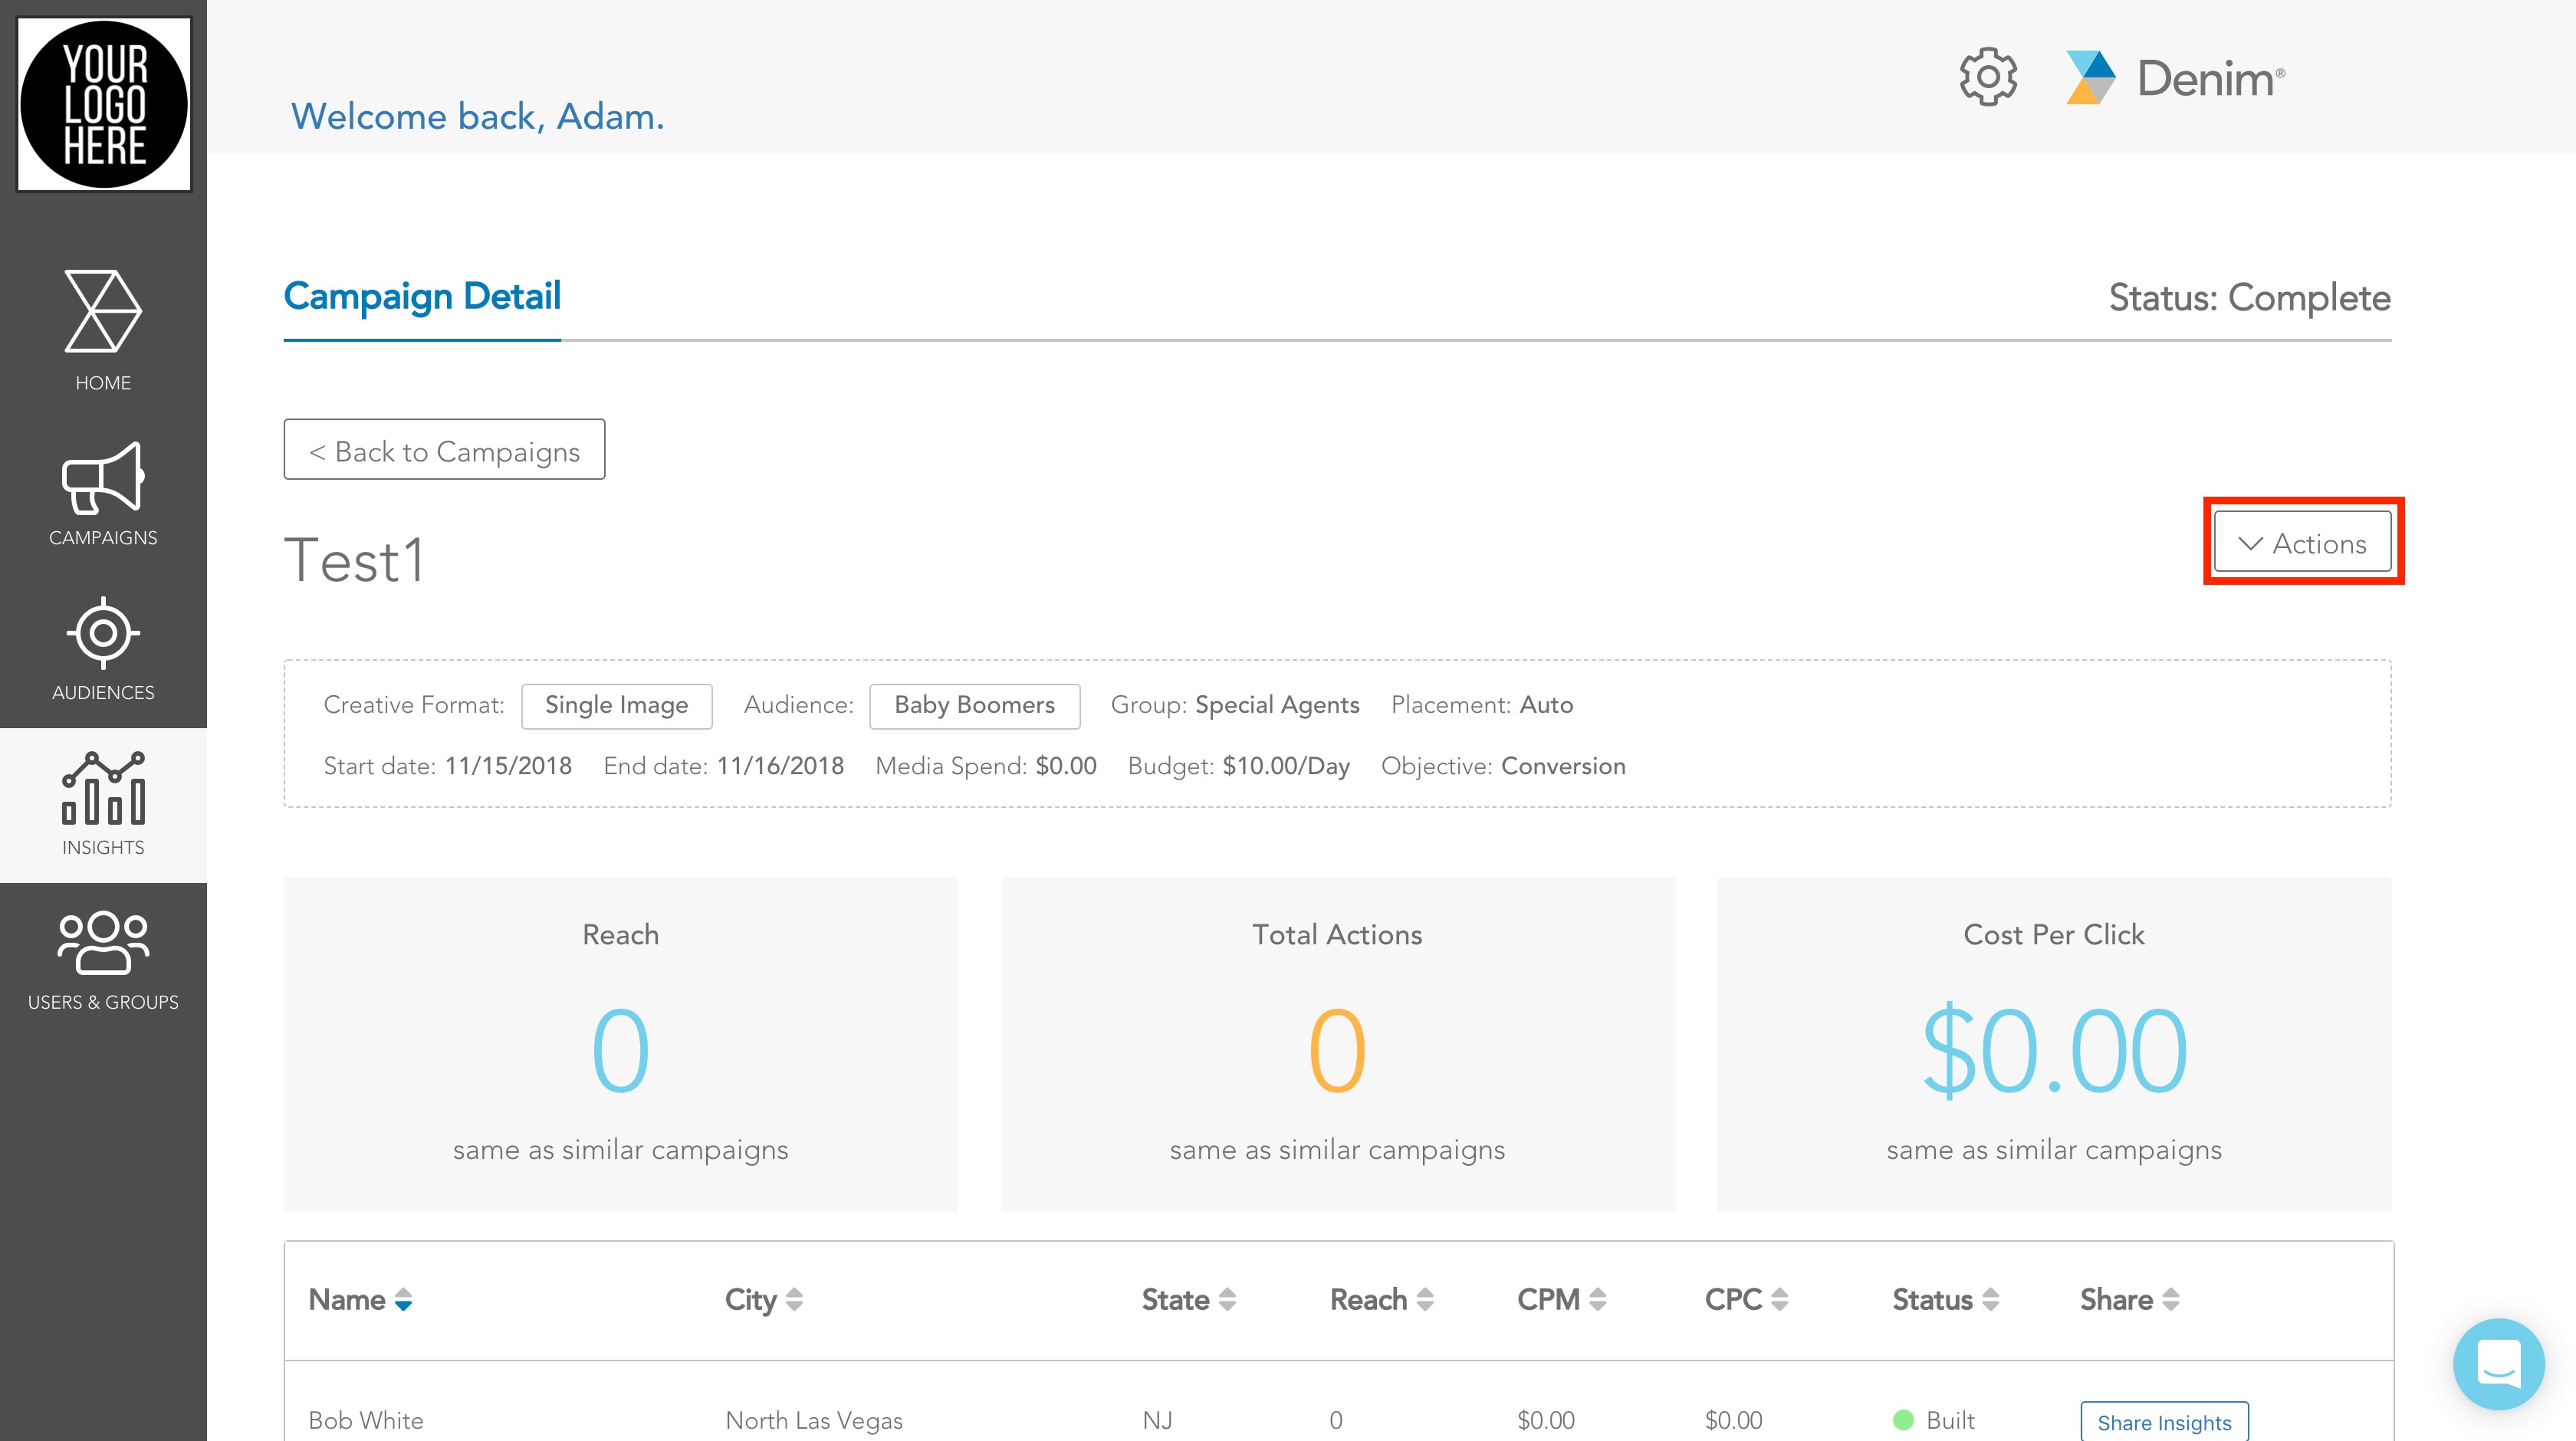Open the Home hexagon icon
This screenshot has height=1441, width=2576.
pyautogui.click(x=103, y=312)
